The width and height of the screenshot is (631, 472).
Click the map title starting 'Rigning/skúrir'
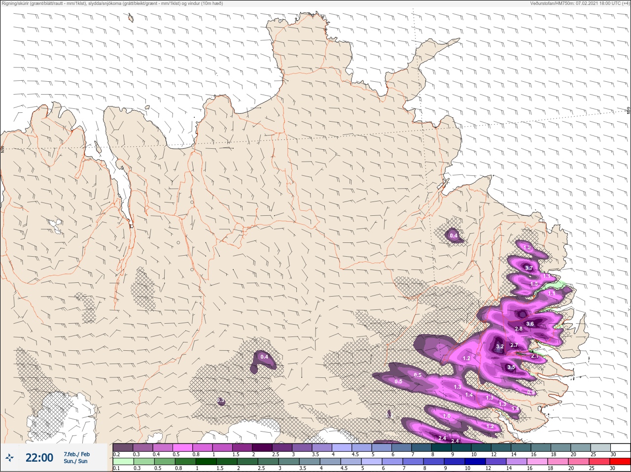click(112, 3)
